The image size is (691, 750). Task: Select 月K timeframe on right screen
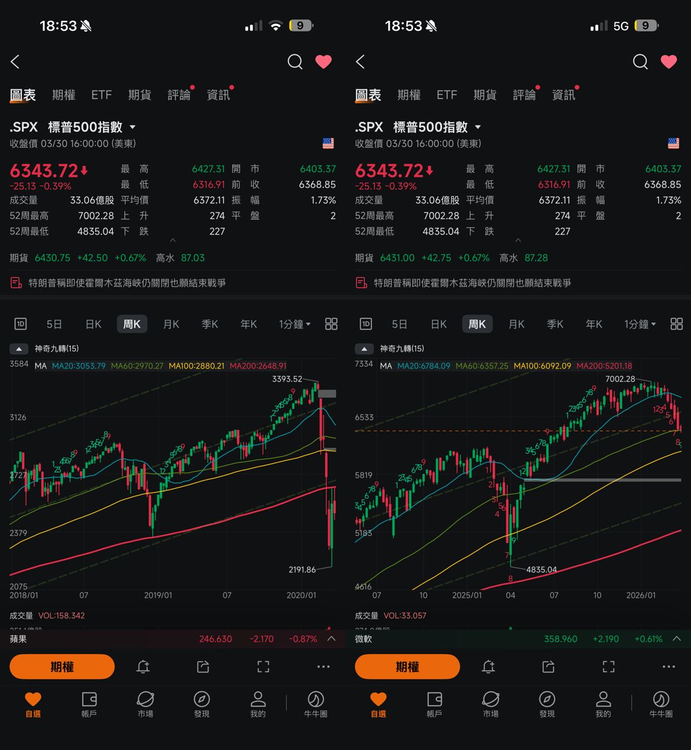pos(516,324)
